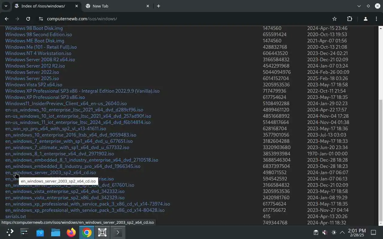Switch to the New Tab tab
This screenshot has height=239, width=383.
(x=117, y=6)
